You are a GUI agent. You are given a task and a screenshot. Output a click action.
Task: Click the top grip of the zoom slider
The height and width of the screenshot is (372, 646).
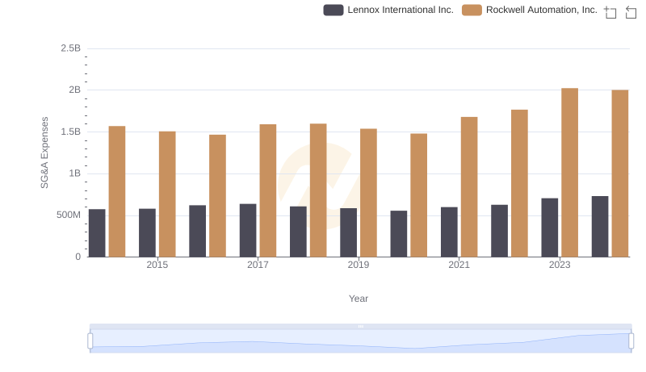[360, 326]
